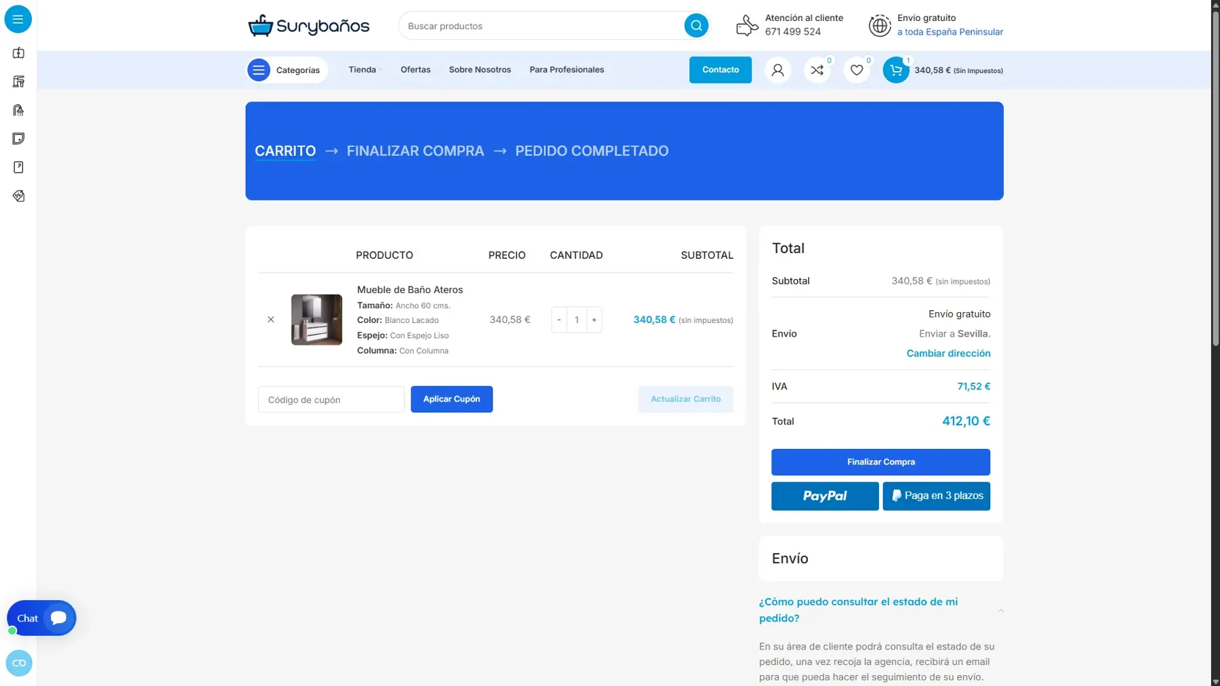Screen dimensions: 1220x686
Task: Increase product quantity with plus button
Action: tap(594, 320)
